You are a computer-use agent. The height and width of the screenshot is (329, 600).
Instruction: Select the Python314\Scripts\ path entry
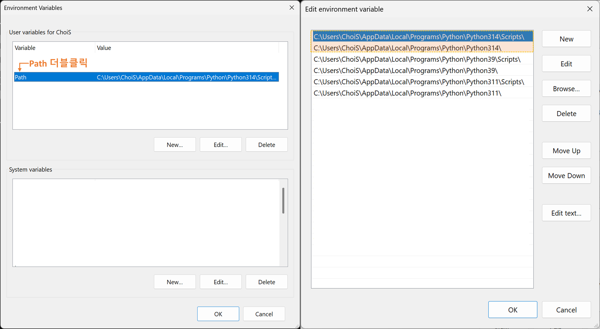pyautogui.click(x=419, y=37)
